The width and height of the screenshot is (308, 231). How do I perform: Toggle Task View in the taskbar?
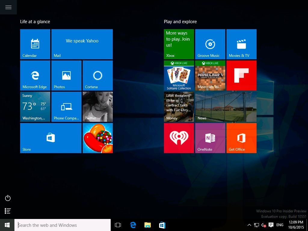pyautogui.click(x=118, y=225)
